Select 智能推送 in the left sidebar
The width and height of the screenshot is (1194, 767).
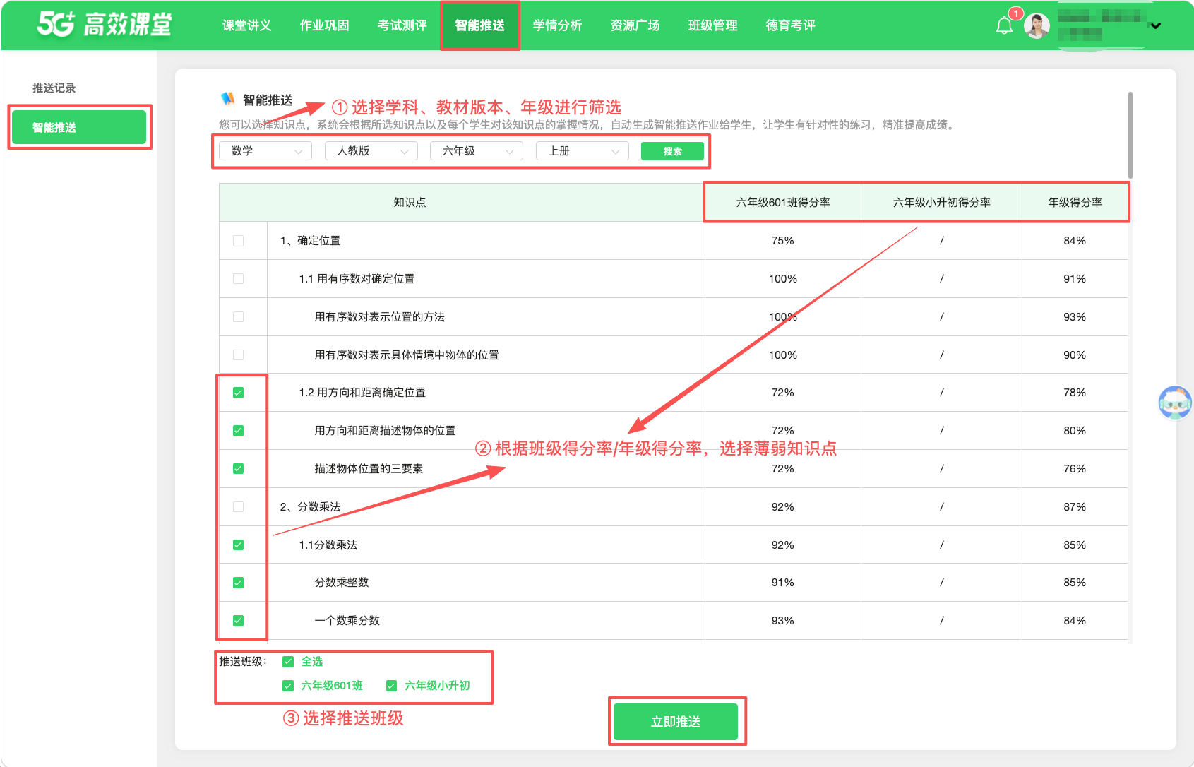click(79, 127)
